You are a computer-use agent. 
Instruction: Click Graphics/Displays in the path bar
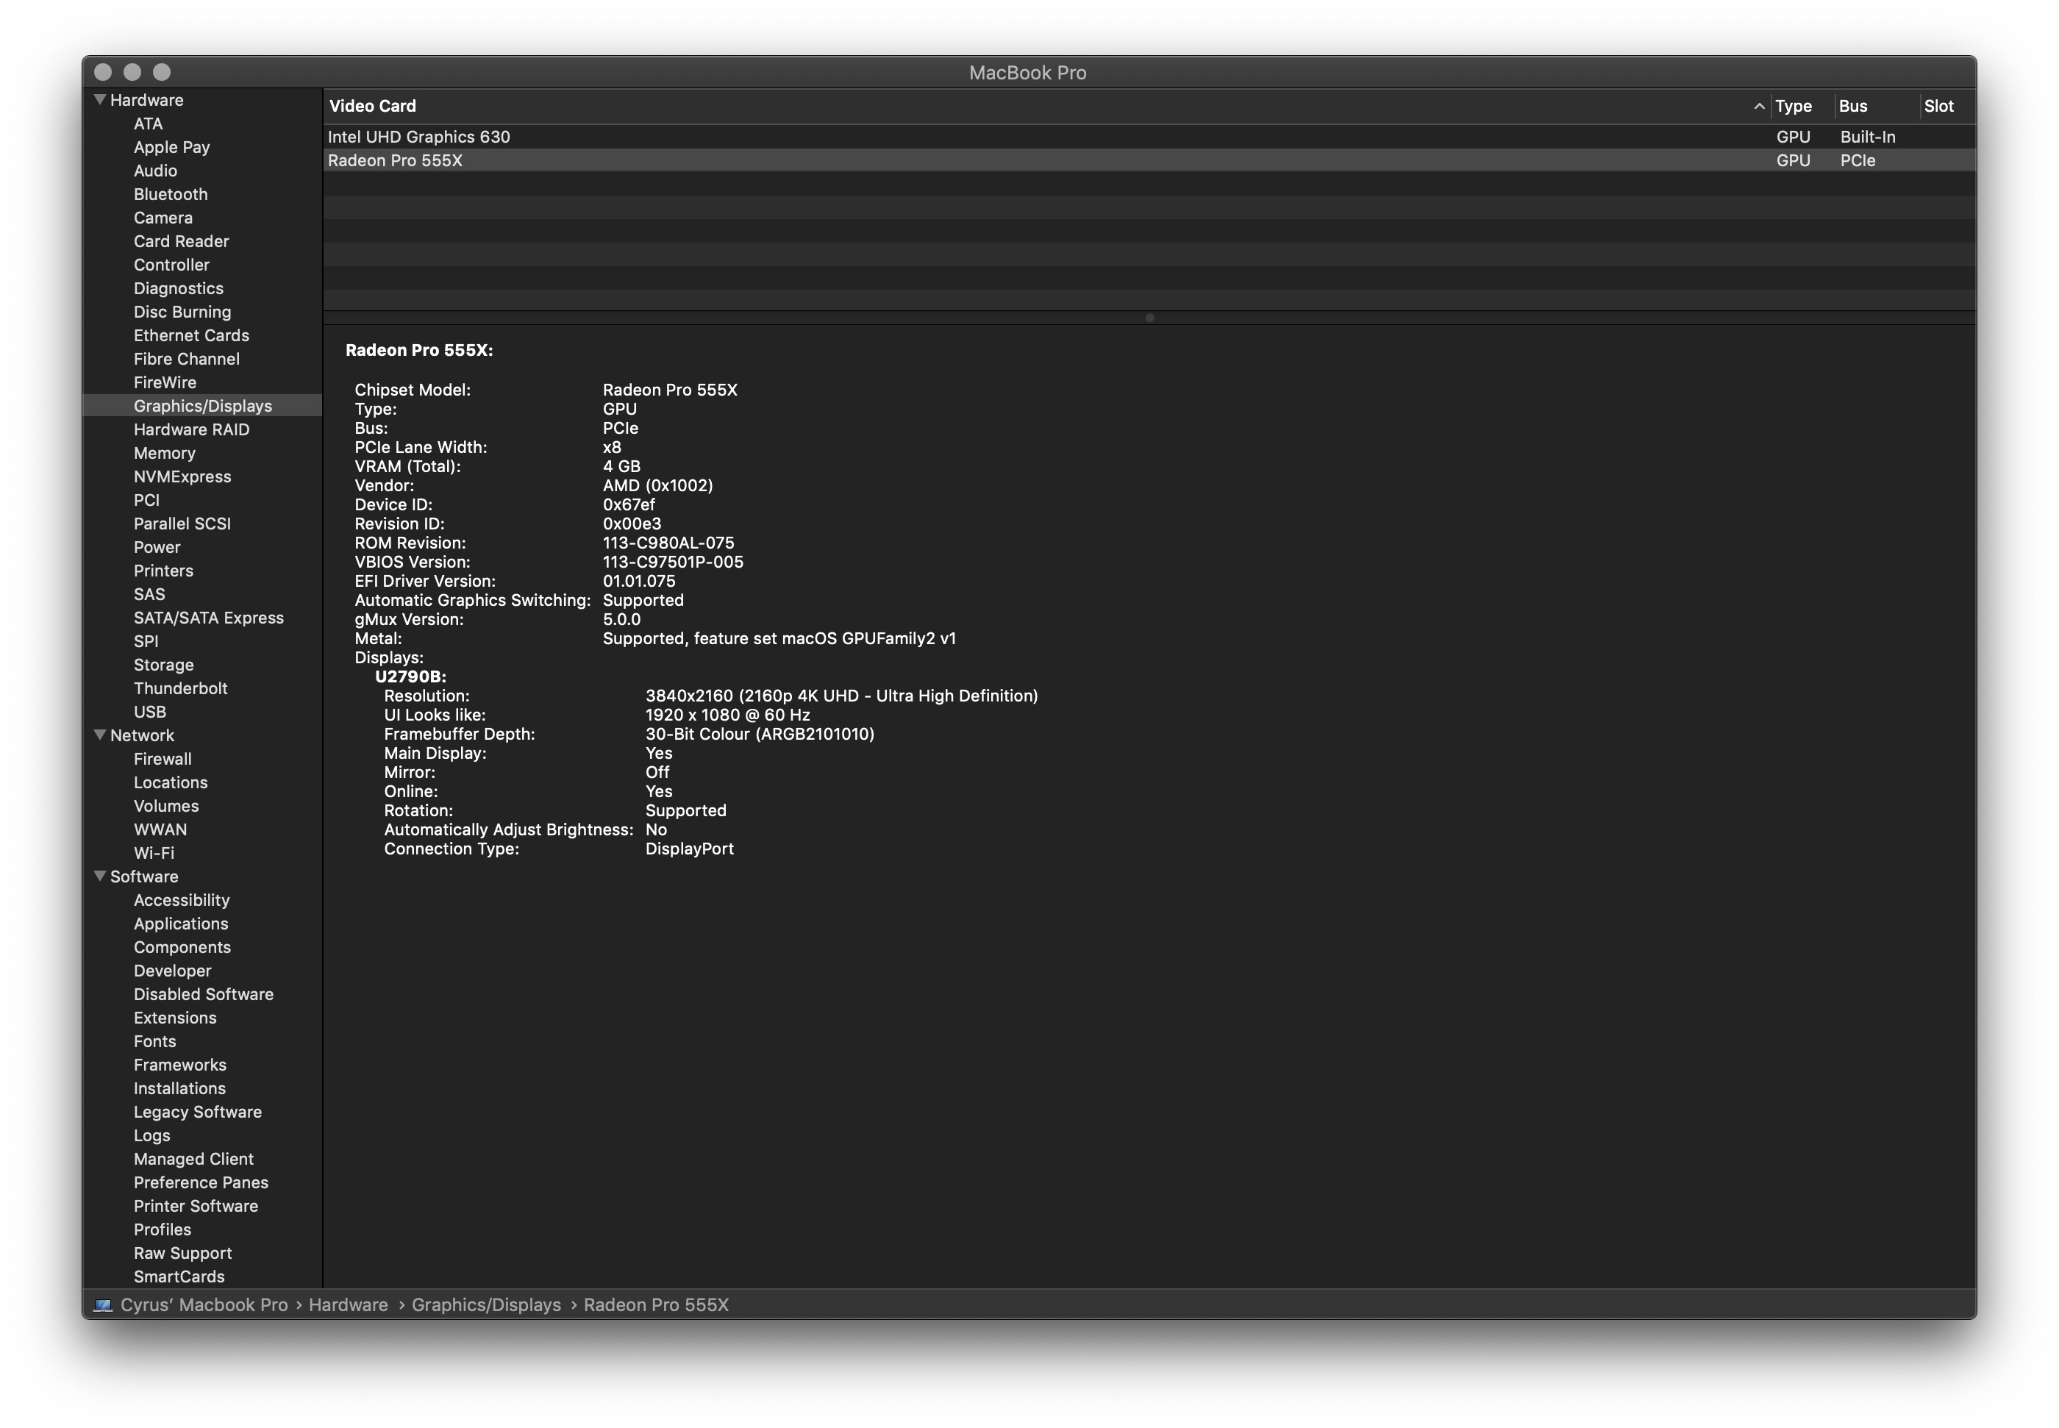click(x=486, y=1304)
